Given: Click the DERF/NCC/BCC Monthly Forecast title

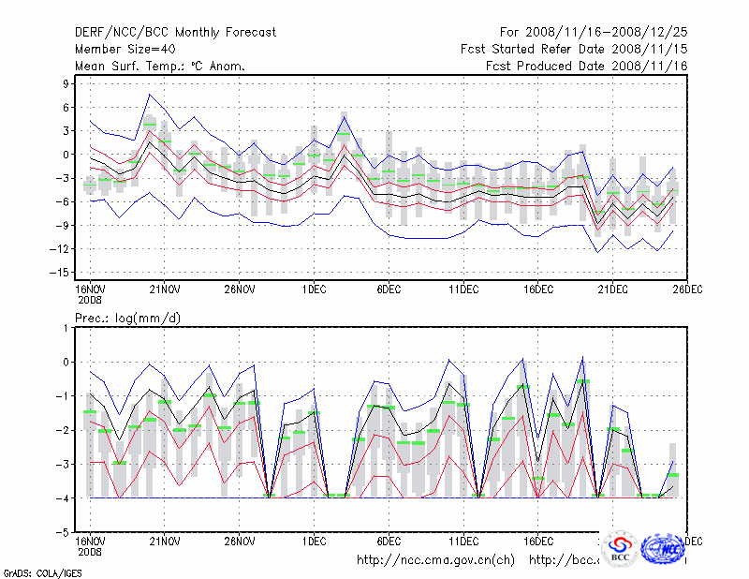Looking at the screenshot, I should point(175,33).
